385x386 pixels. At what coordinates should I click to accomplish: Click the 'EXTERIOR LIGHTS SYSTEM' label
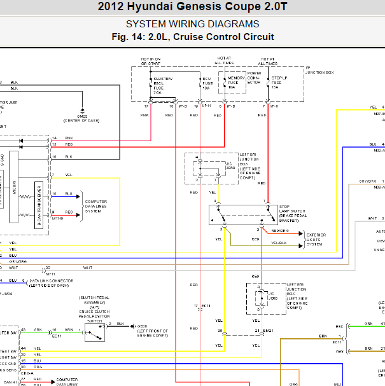316,240
